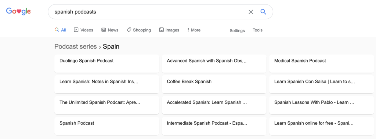Click the News newspaper icon

tap(104, 30)
